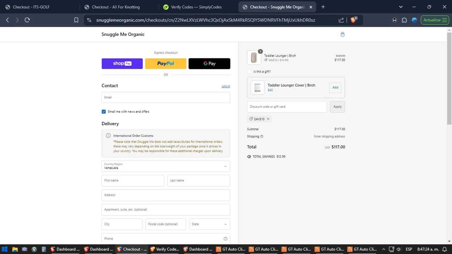The width and height of the screenshot is (452, 254).
Task: Choose Google Pay express checkout
Action: click(209, 64)
